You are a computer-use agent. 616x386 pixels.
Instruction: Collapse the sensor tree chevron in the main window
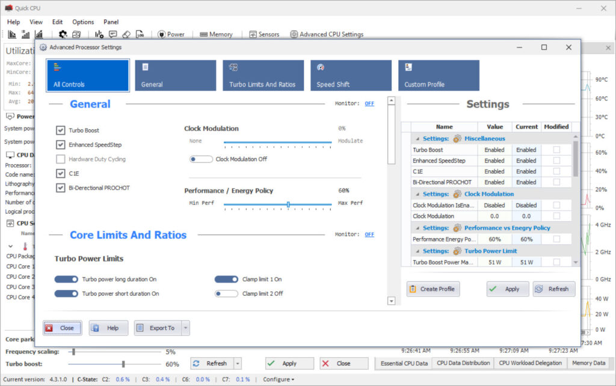(11, 246)
